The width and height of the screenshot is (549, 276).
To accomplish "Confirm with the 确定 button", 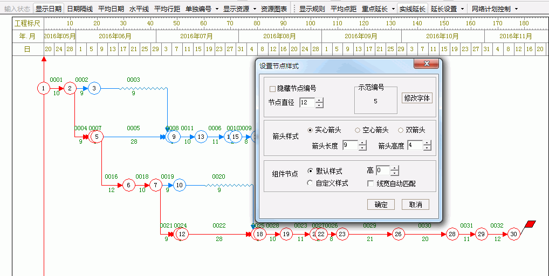I will [x=381, y=204].
